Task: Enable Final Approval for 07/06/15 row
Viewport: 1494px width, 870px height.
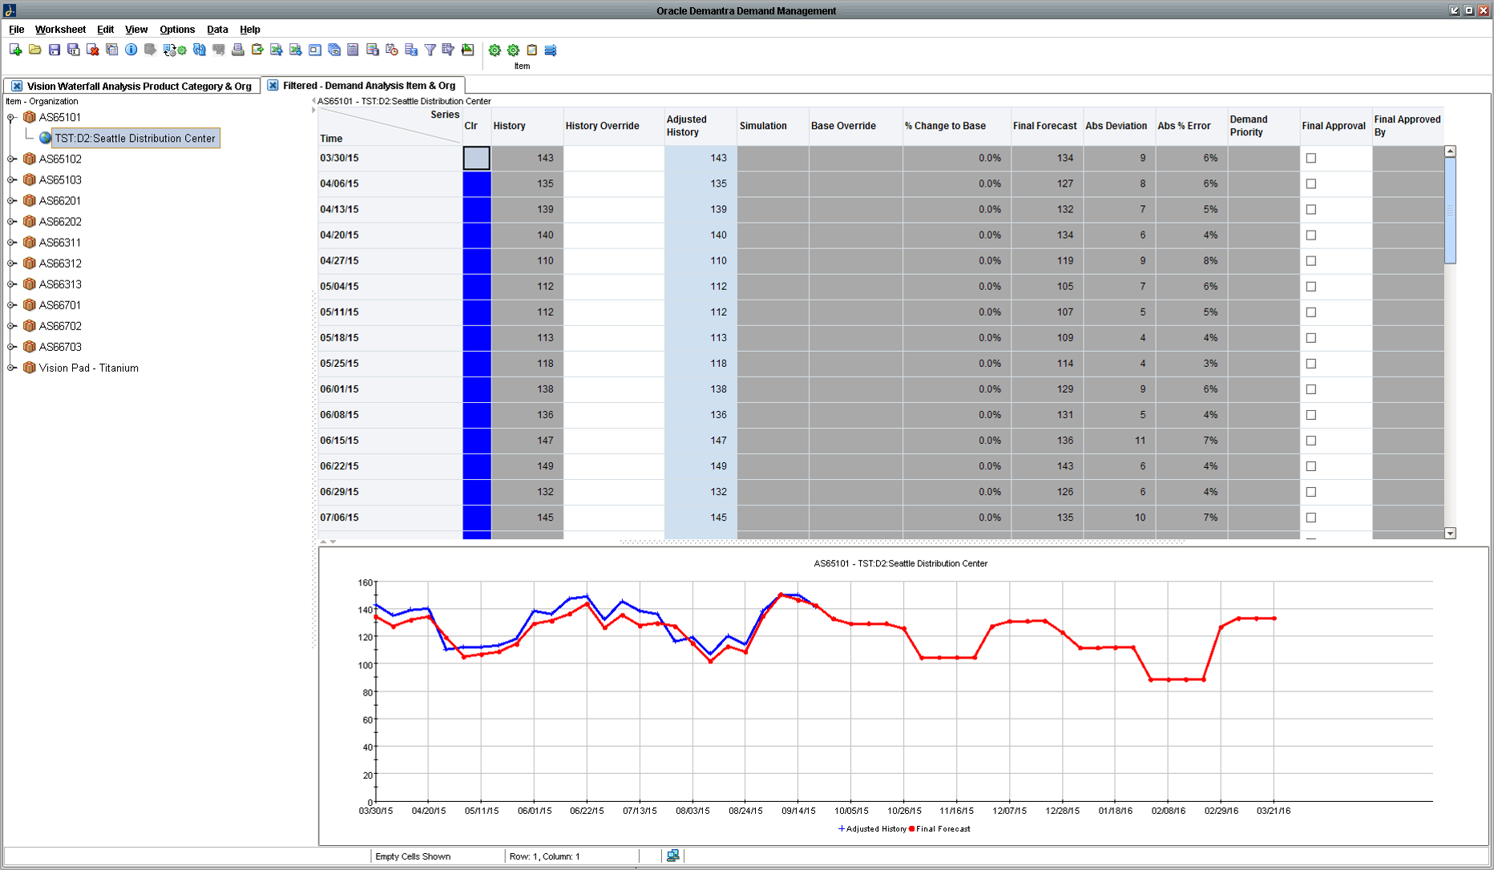Action: [1311, 518]
